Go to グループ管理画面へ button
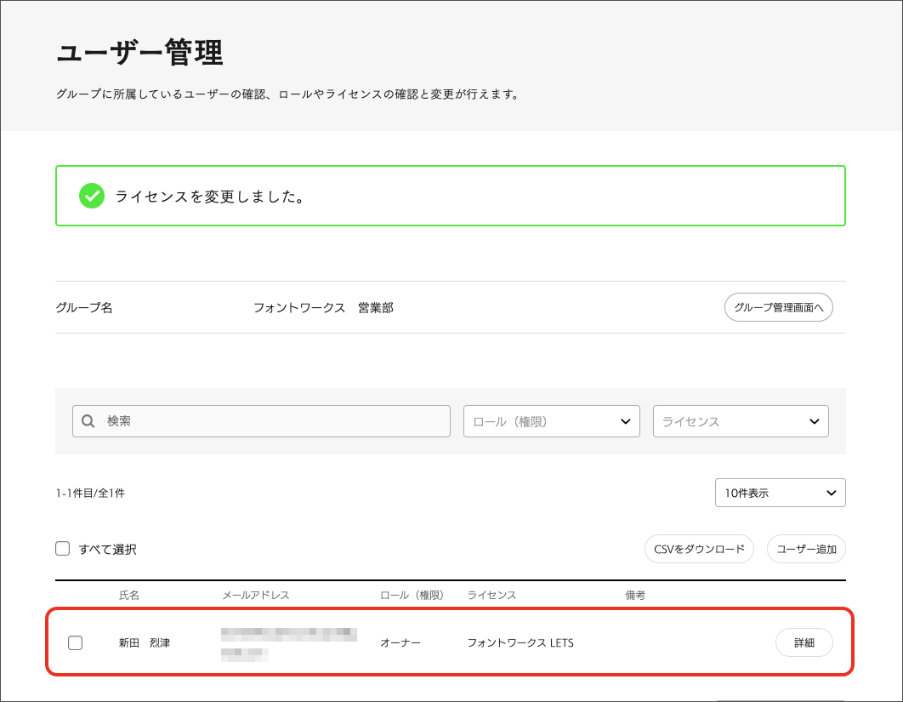 tap(778, 307)
